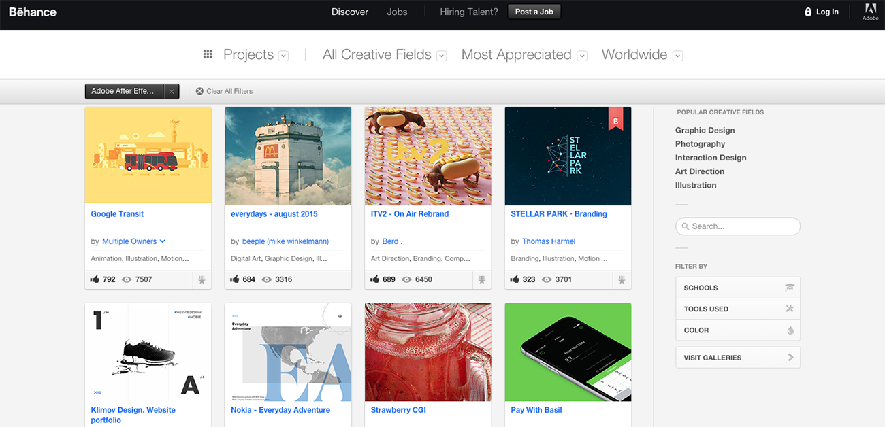Click the views eye icon on Google Transit

coord(126,279)
